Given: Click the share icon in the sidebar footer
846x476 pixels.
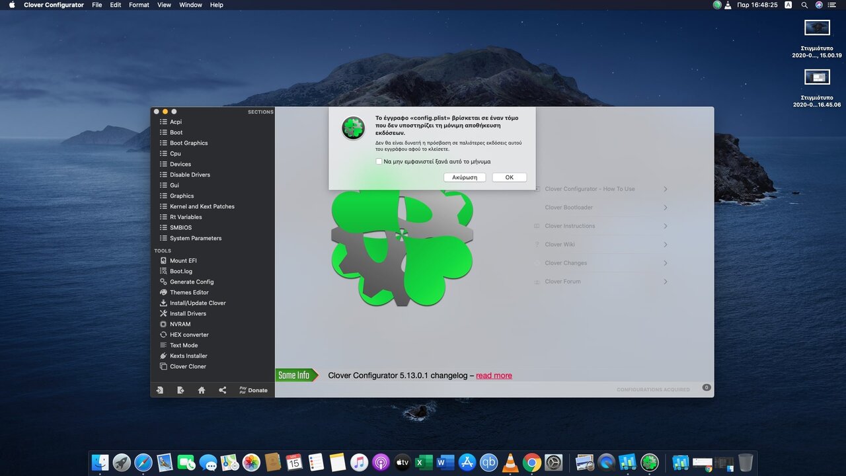Looking at the screenshot, I should (x=223, y=390).
